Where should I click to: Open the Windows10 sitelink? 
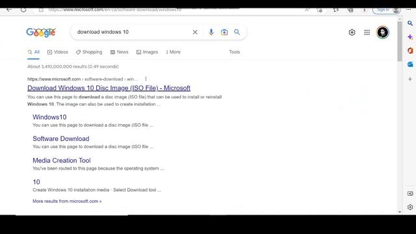pyautogui.click(x=49, y=117)
